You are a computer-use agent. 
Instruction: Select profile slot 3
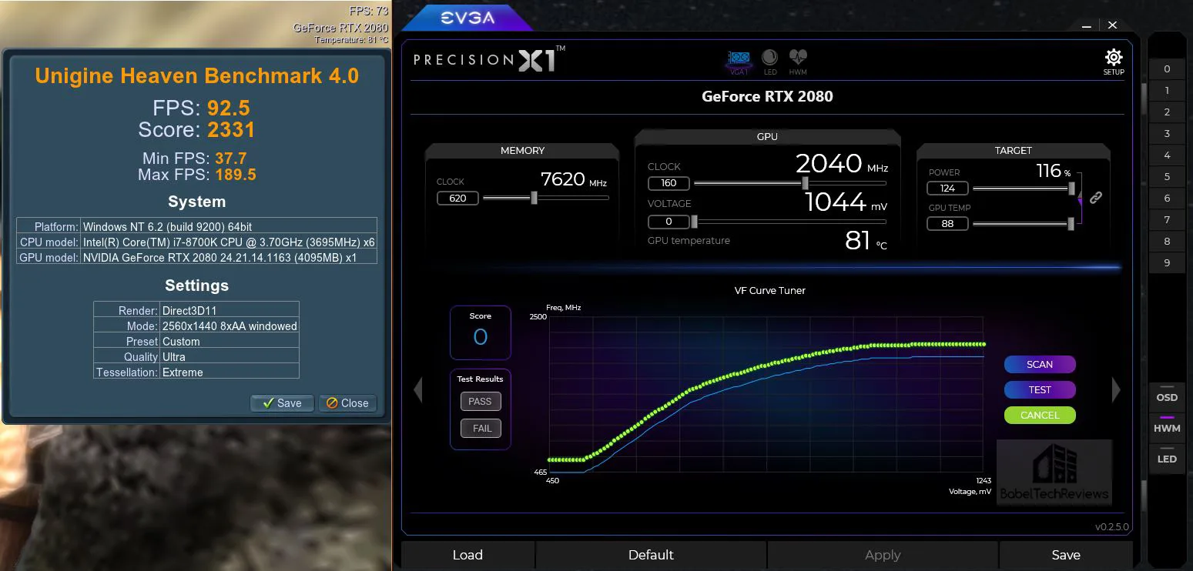click(1167, 134)
